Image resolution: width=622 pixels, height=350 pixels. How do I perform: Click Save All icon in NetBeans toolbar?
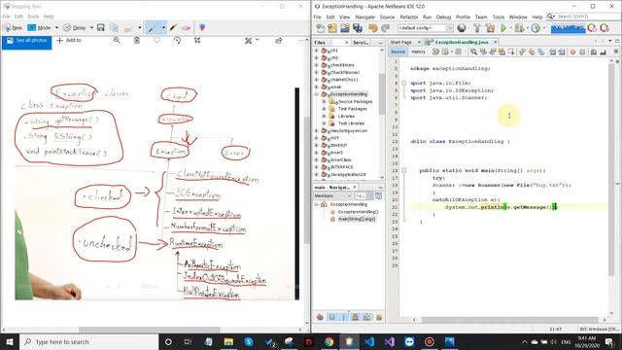click(x=358, y=28)
